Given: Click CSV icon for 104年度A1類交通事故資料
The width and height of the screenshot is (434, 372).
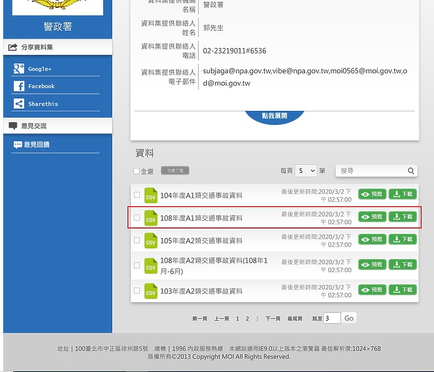Looking at the screenshot, I should (151, 195).
